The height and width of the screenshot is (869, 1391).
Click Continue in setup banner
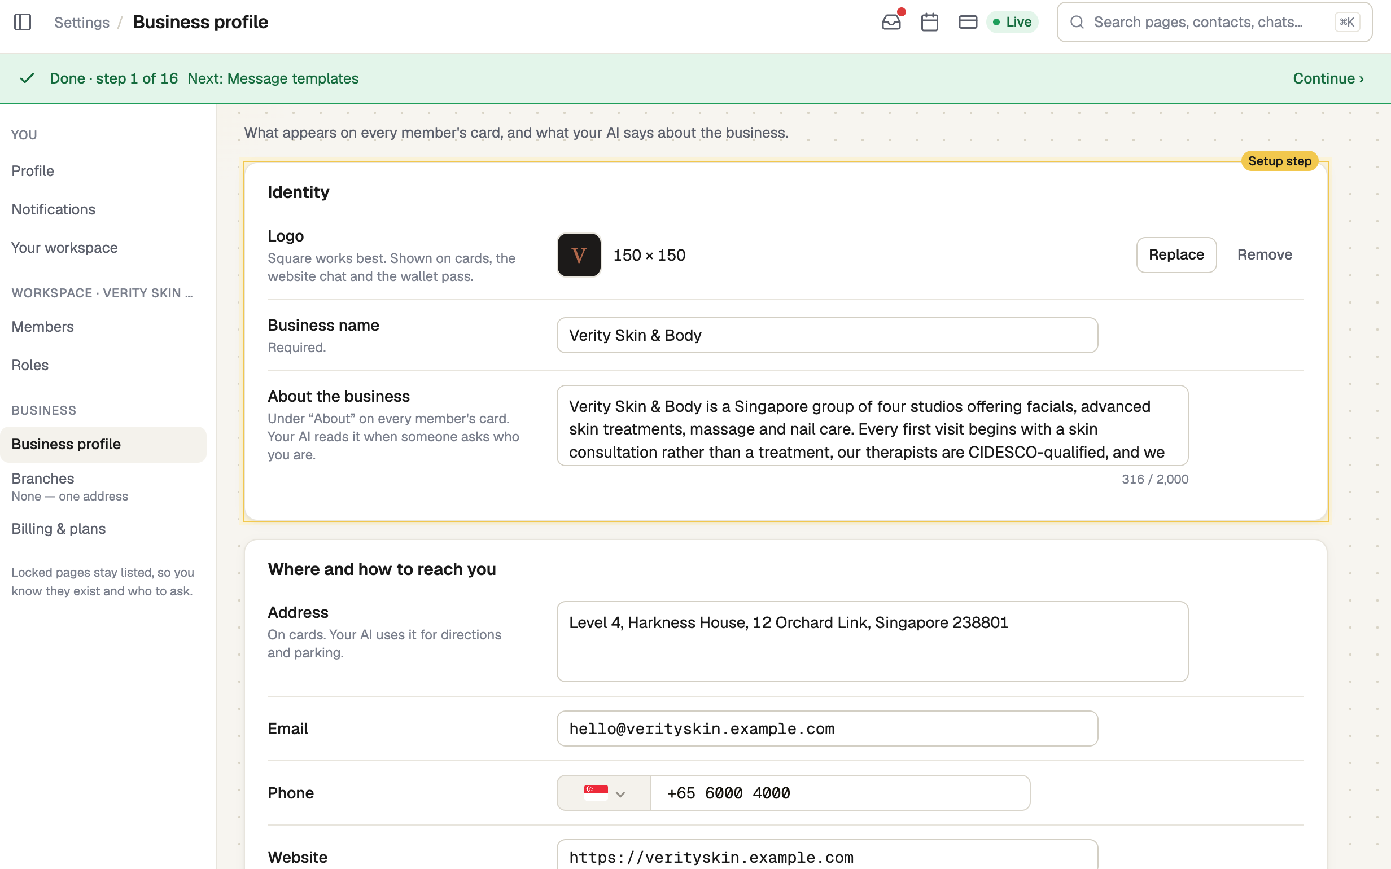[1328, 78]
